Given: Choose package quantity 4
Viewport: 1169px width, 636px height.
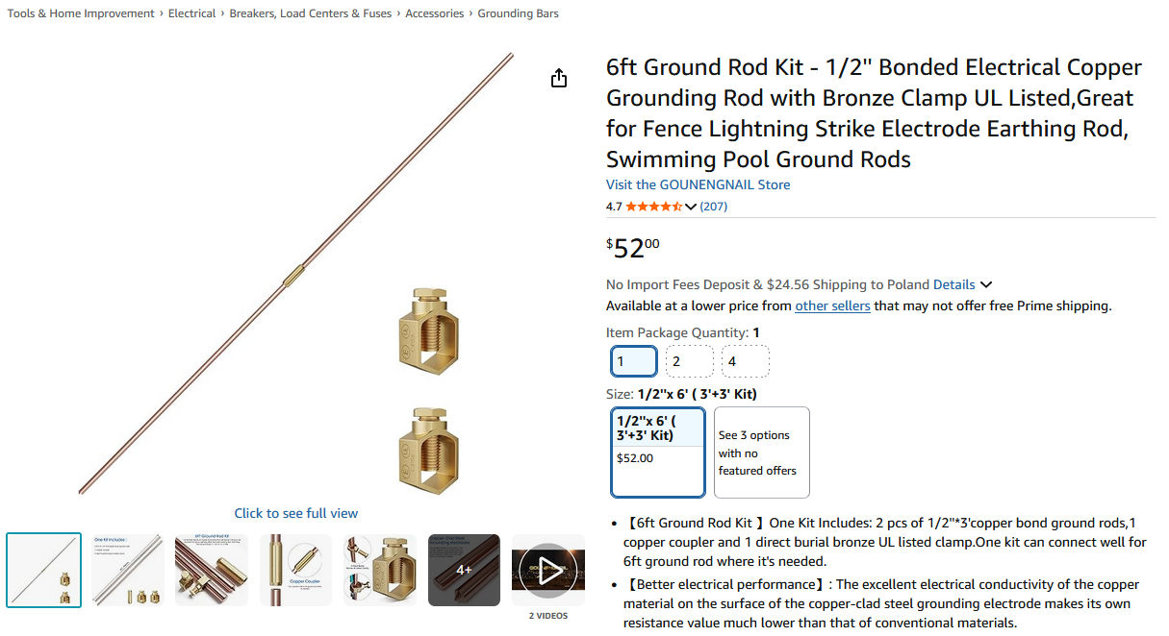Looking at the screenshot, I should point(745,361).
